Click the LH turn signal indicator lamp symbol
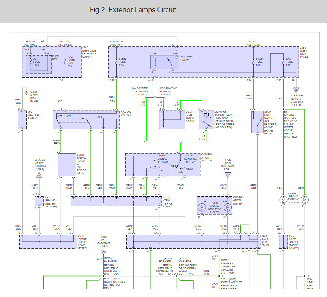The width and height of the screenshot is (327, 297). point(202,207)
